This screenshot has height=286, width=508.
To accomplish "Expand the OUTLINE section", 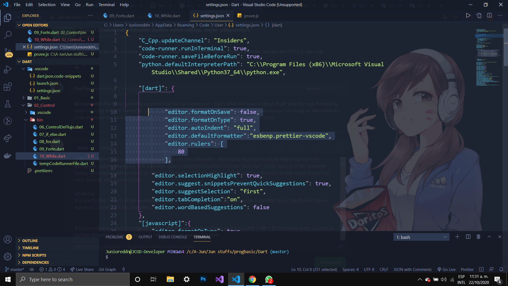I will coord(57,241).
